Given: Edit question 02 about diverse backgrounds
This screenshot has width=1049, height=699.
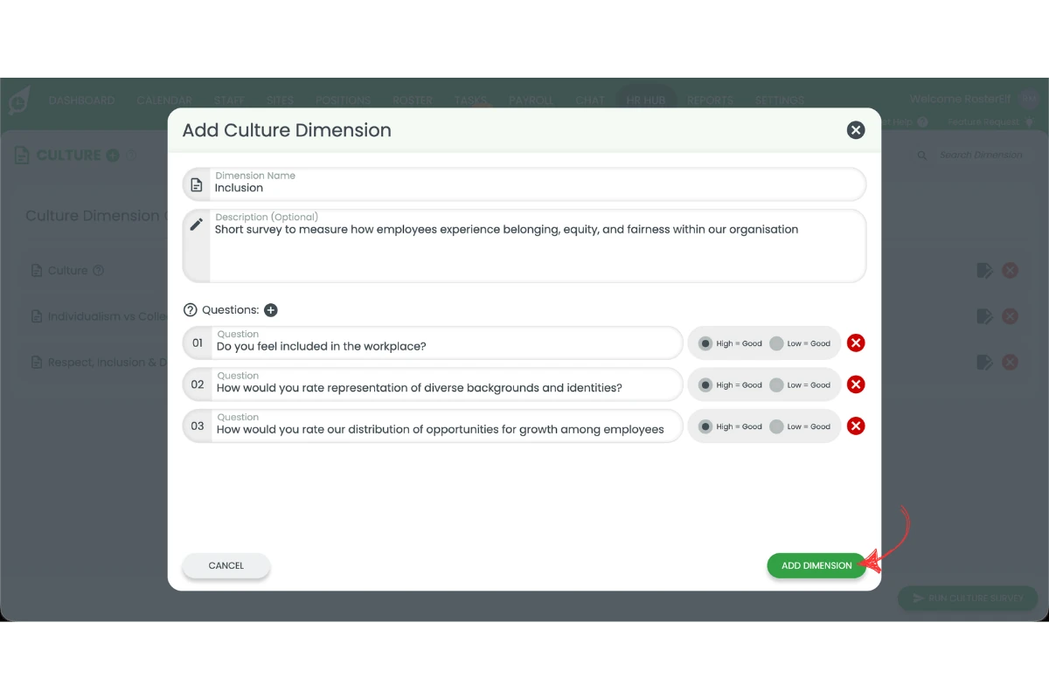Looking at the screenshot, I should [x=433, y=384].
